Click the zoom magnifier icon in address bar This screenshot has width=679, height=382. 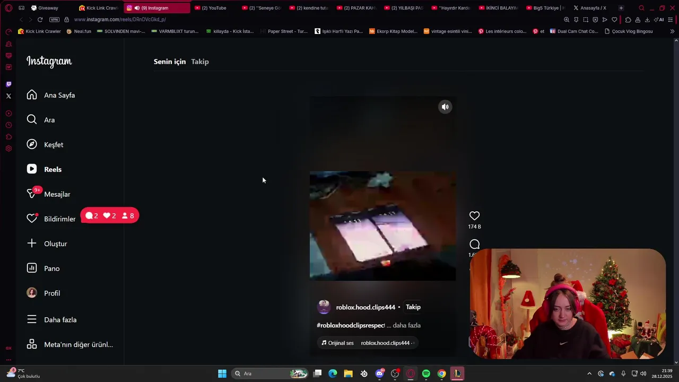tap(567, 20)
